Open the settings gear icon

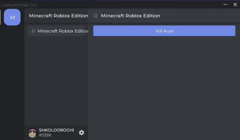click(x=82, y=133)
